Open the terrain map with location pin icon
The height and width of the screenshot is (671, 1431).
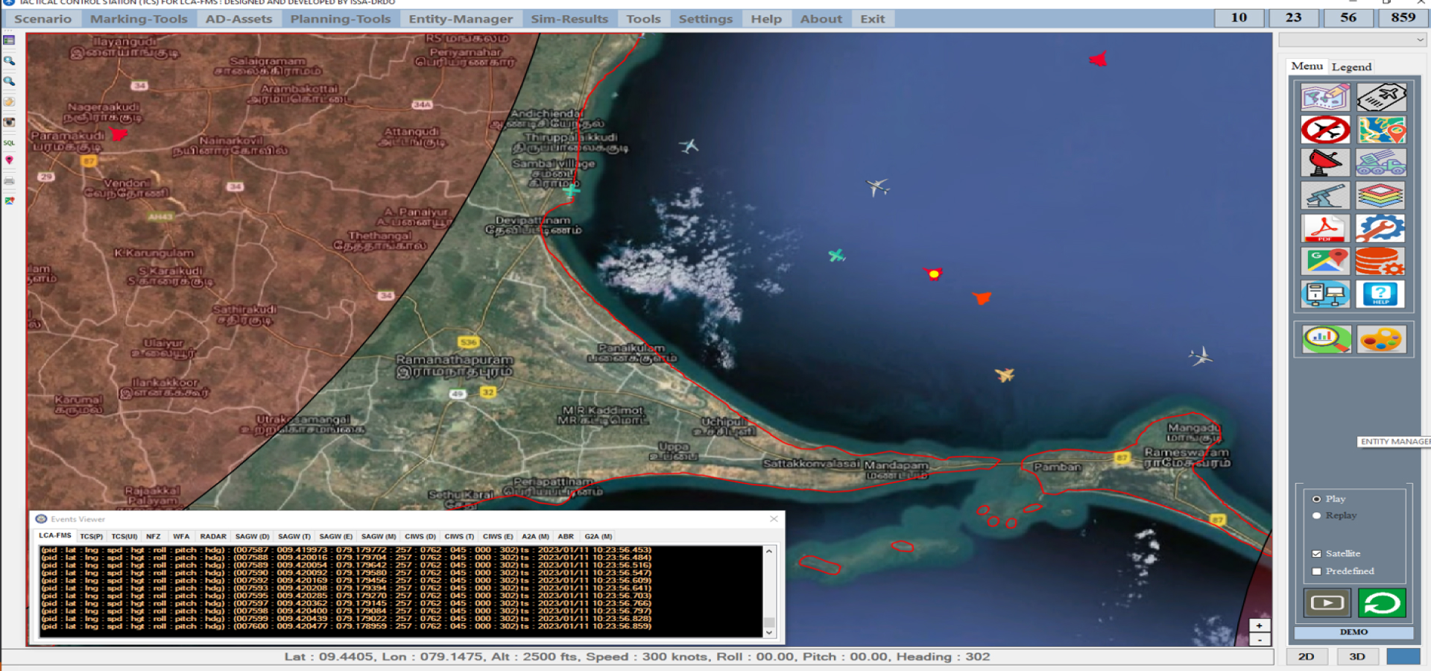1381,130
